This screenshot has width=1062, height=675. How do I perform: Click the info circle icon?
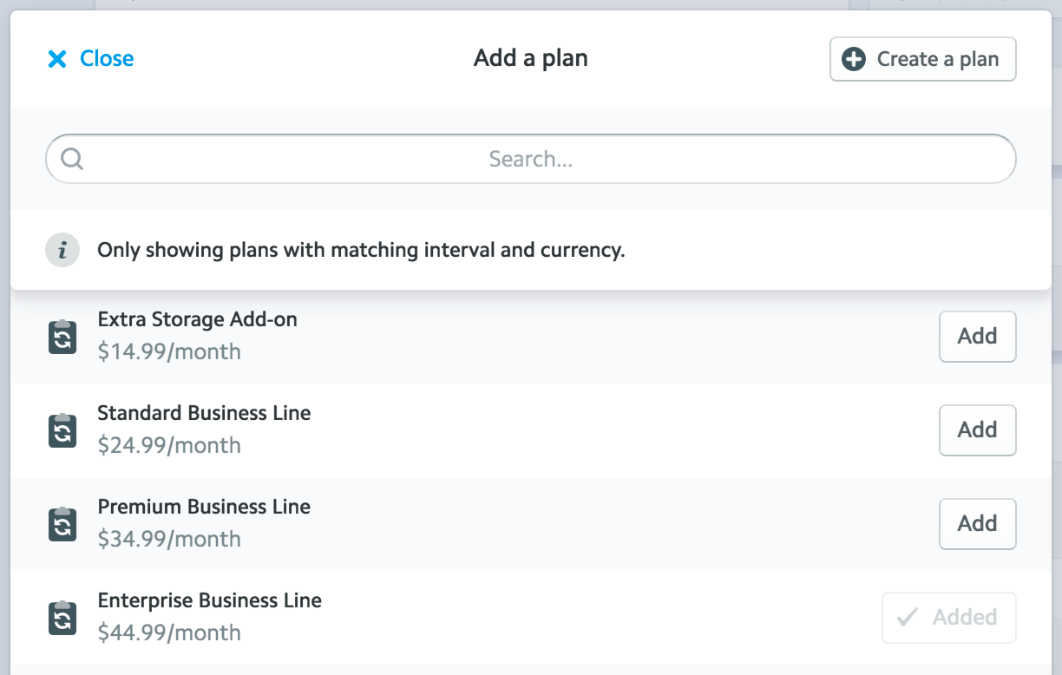point(62,250)
